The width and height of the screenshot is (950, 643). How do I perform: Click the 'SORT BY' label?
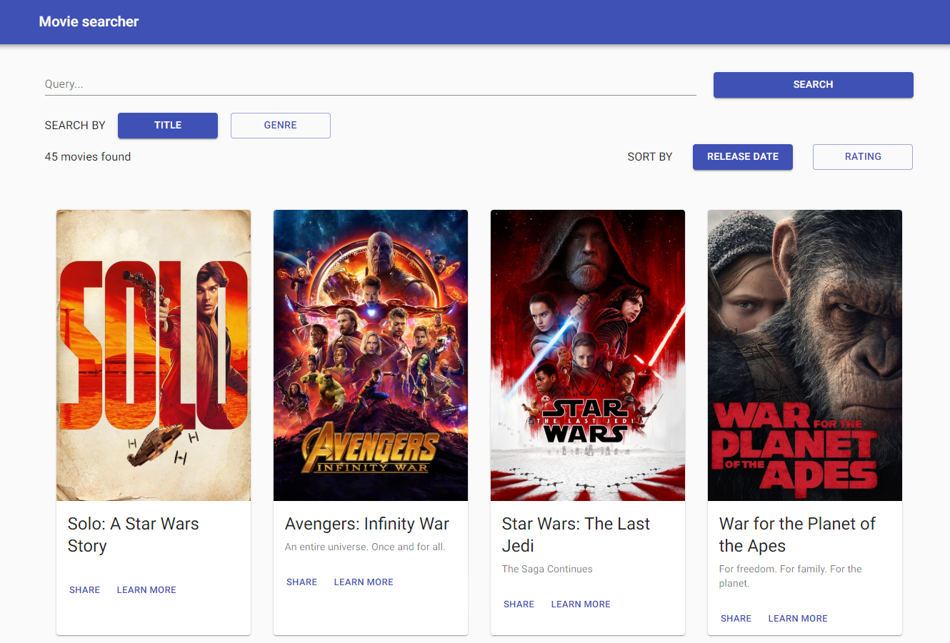[x=650, y=157]
